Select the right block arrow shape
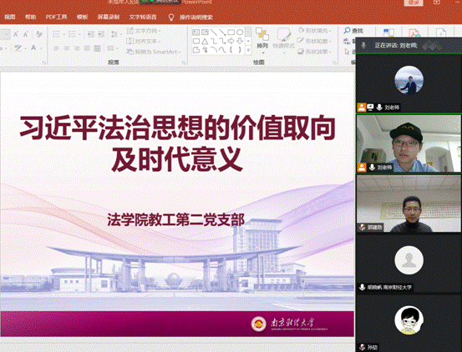Screen dimensions: 462x352 pos(231,41)
